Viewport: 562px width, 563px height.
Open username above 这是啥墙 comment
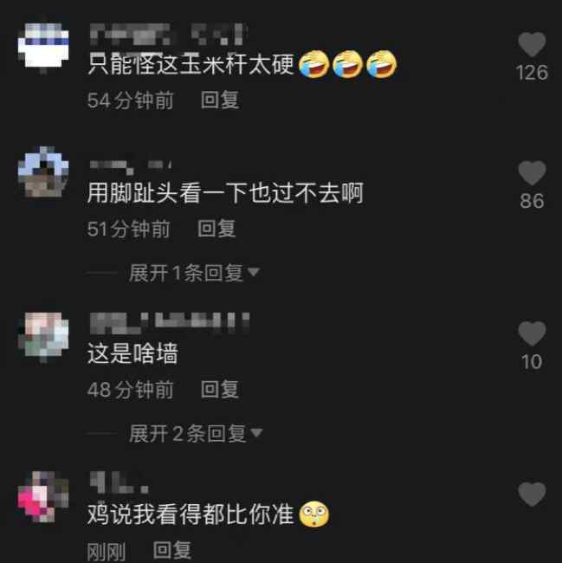(x=170, y=323)
